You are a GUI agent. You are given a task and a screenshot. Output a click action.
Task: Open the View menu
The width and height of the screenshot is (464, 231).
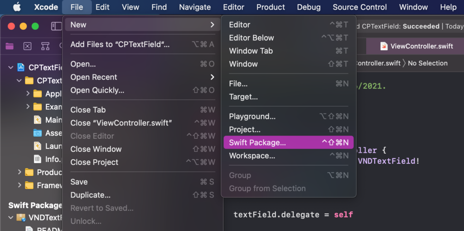[x=130, y=7]
